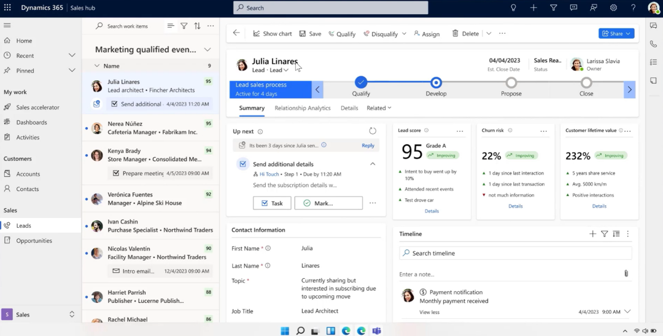663x336 pixels.
Task: Add a new timeline record with plus icon
Action: 592,234
